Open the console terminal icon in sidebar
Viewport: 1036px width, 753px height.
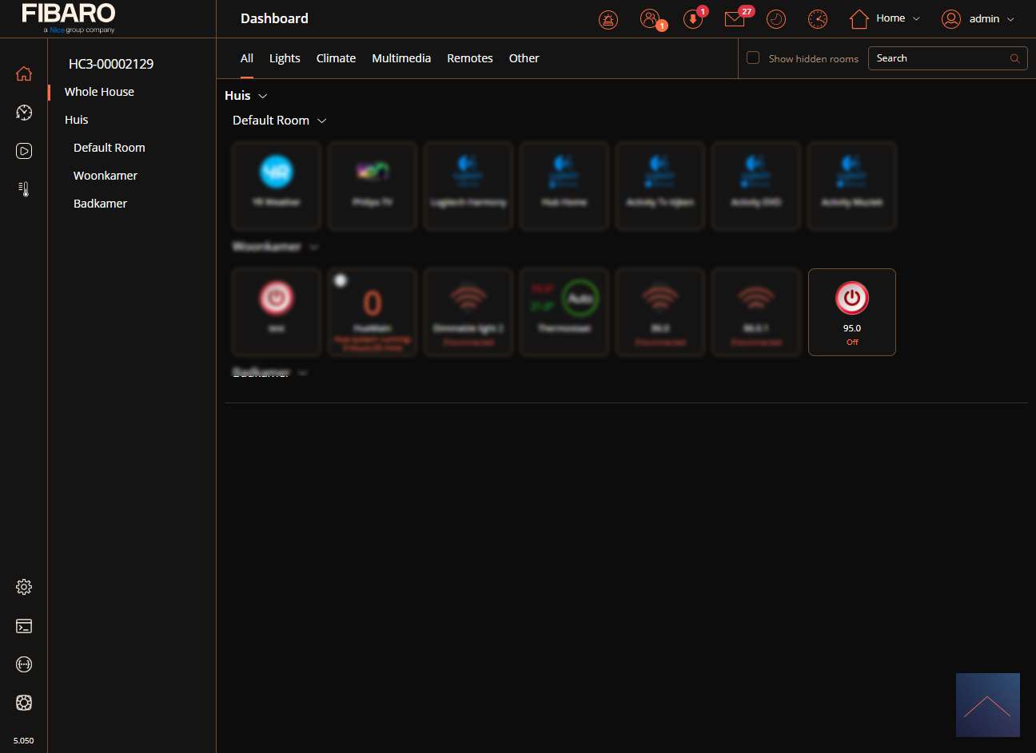(x=24, y=626)
